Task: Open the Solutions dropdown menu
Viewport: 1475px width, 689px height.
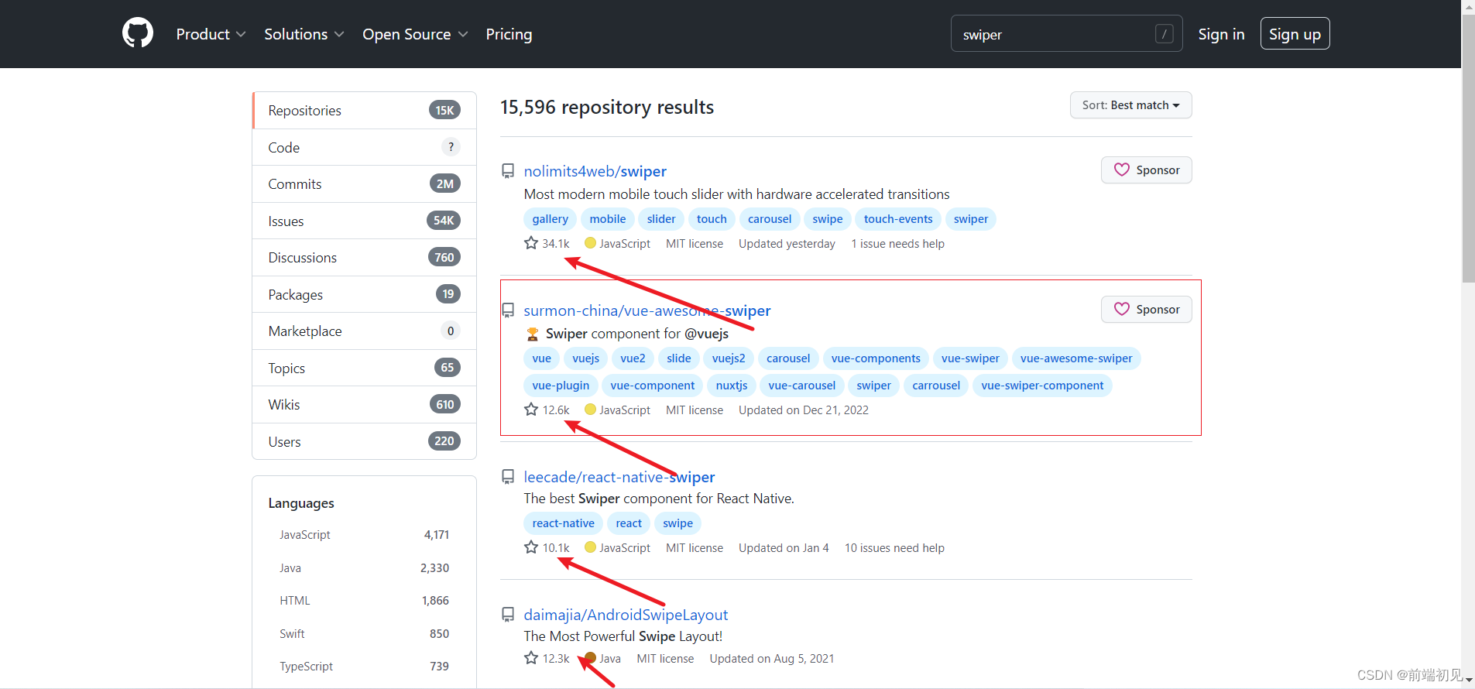Action: [x=304, y=34]
